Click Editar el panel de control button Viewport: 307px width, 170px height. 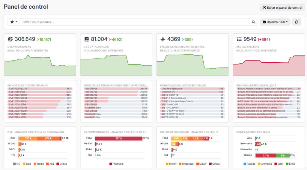point(282,8)
